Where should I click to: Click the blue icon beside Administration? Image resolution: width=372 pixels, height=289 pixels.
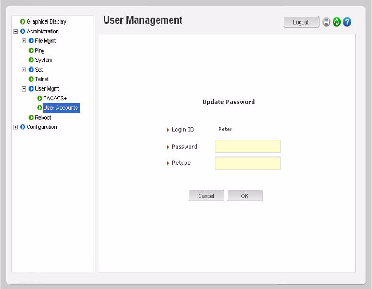22,31
